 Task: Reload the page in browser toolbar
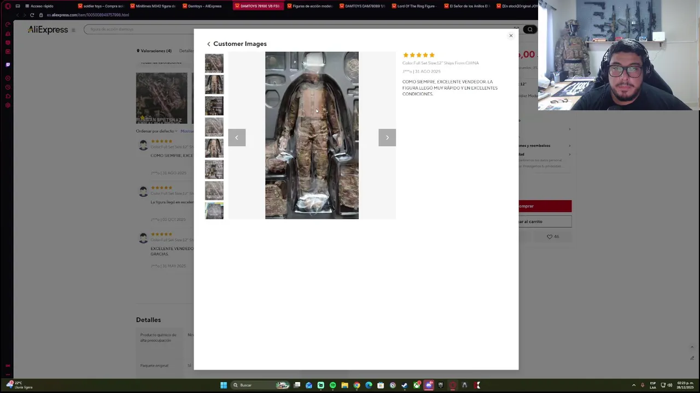[x=32, y=15]
